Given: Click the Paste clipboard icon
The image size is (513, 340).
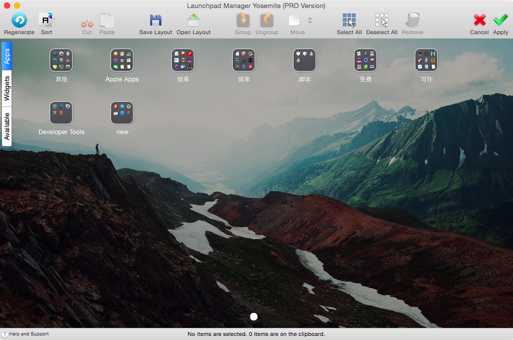Looking at the screenshot, I should (x=107, y=20).
